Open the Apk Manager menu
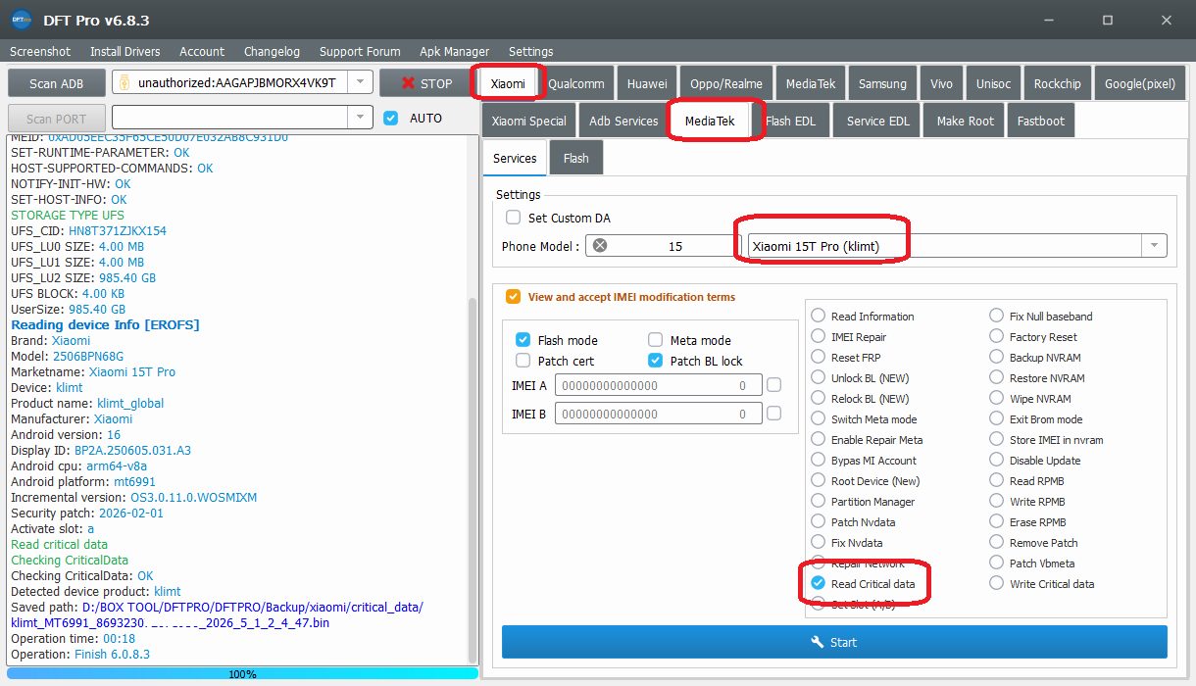Screen dimensions: 1196x686 pos(454,51)
